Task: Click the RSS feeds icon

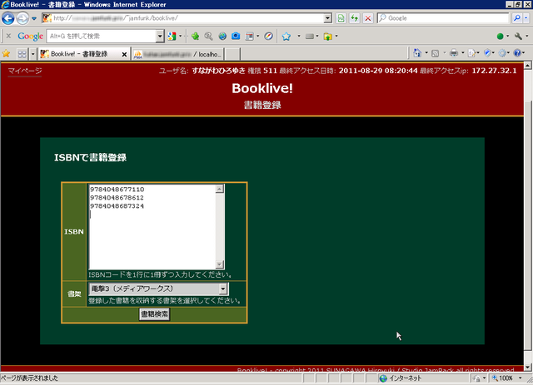Action: 435,53
